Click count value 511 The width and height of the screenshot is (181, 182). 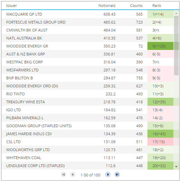(x=139, y=142)
